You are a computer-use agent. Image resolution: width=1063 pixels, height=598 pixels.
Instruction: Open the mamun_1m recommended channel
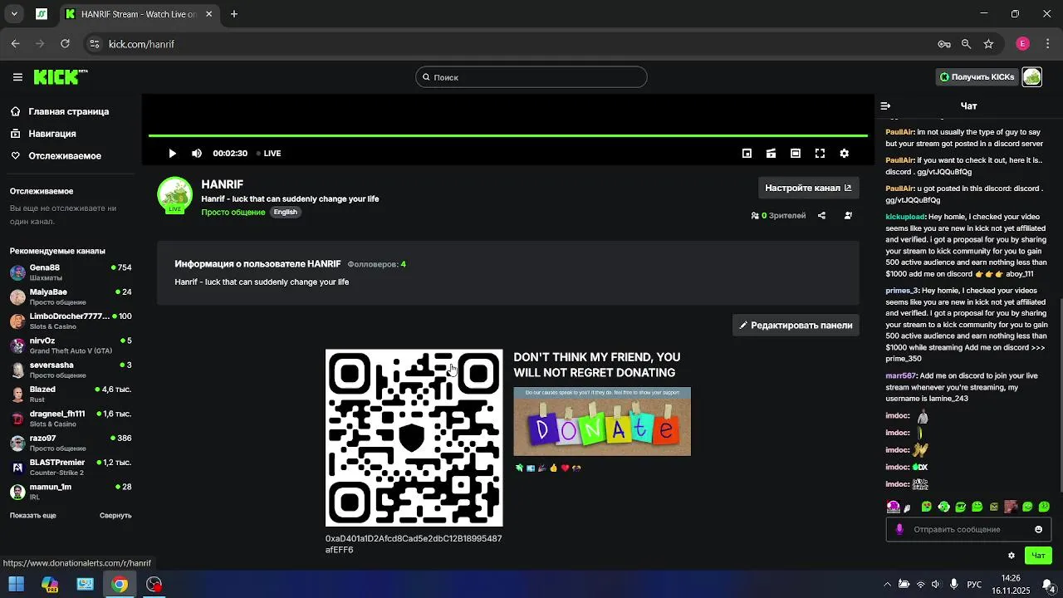tap(71, 492)
